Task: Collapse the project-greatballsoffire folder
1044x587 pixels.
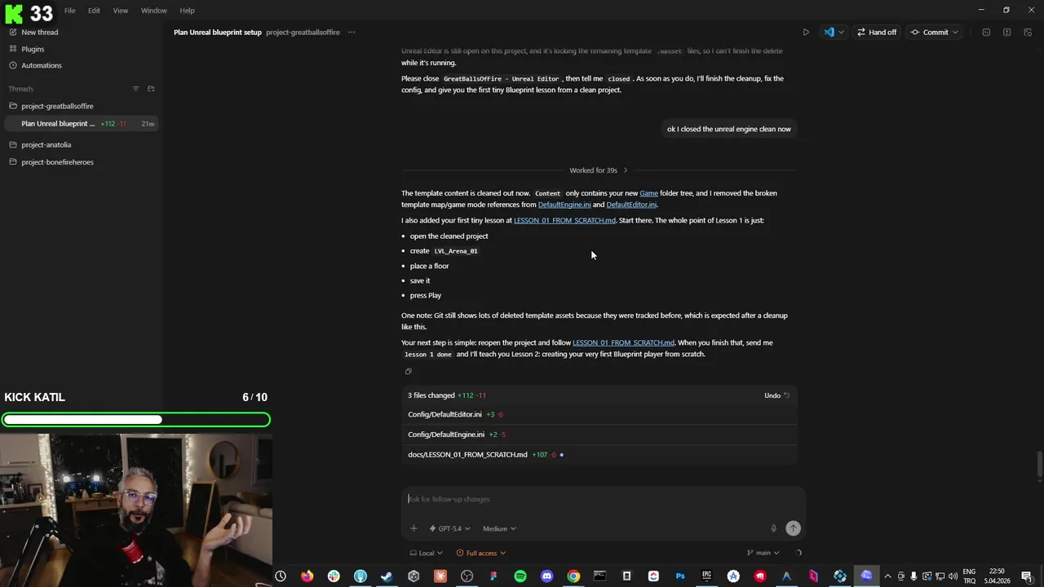Action: click(x=57, y=106)
